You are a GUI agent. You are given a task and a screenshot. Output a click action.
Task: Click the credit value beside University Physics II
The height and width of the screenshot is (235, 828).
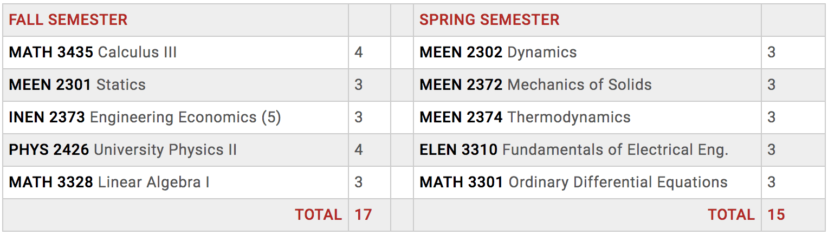[x=359, y=150]
